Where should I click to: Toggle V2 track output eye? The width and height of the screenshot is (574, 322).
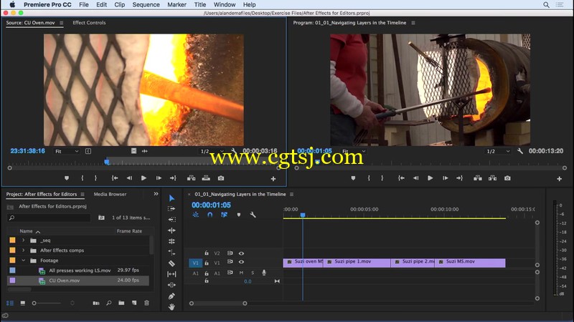pyautogui.click(x=241, y=253)
